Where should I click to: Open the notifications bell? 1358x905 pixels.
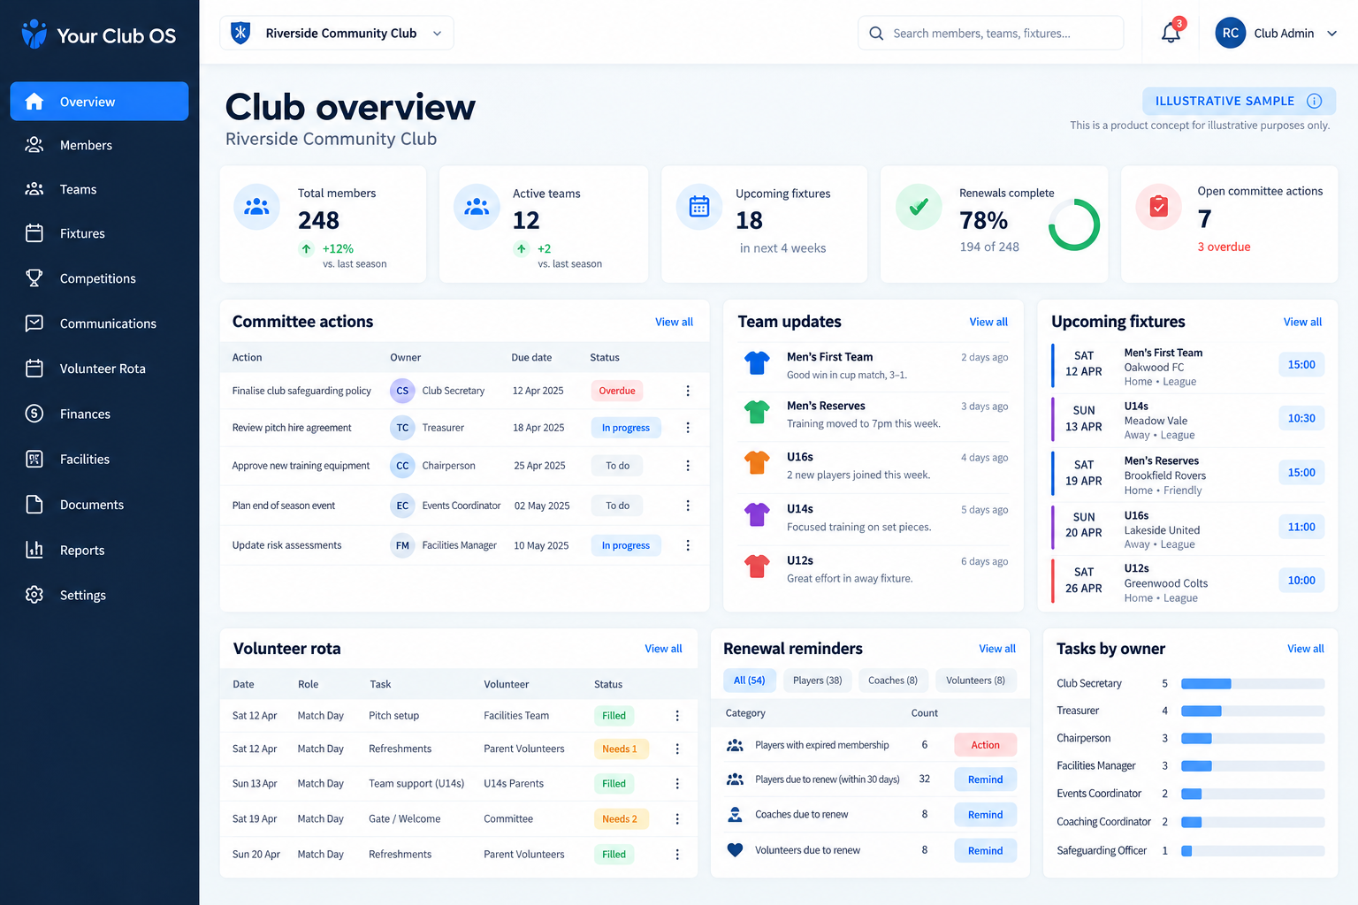1171,33
